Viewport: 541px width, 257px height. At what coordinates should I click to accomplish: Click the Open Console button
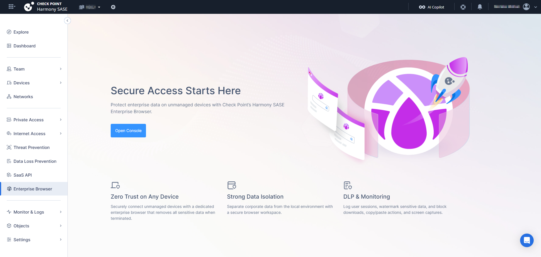[128, 131]
